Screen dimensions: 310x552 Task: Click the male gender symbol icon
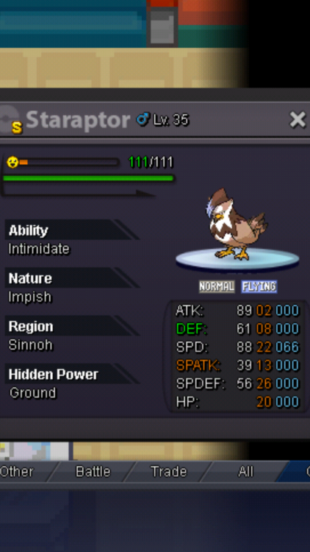pyautogui.click(x=143, y=120)
